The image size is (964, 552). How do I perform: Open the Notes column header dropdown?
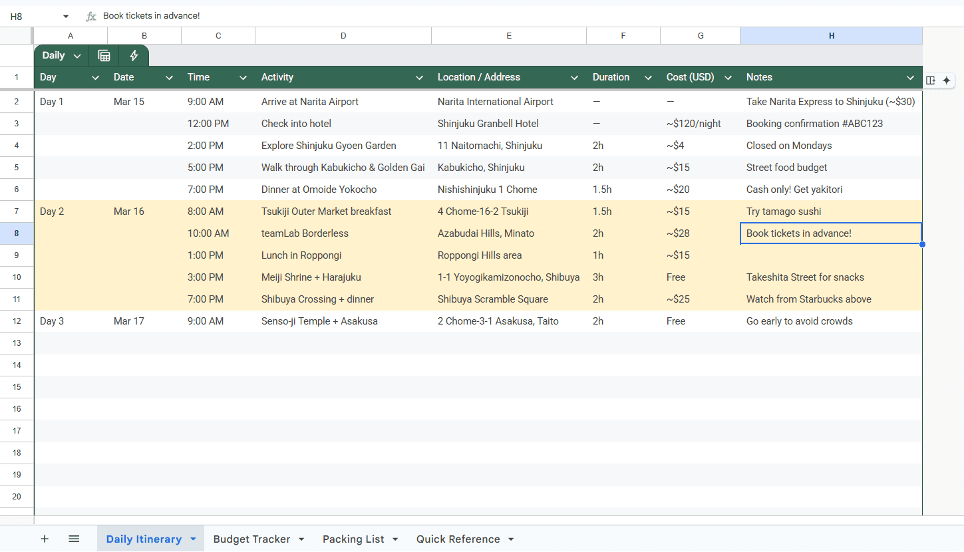point(910,78)
